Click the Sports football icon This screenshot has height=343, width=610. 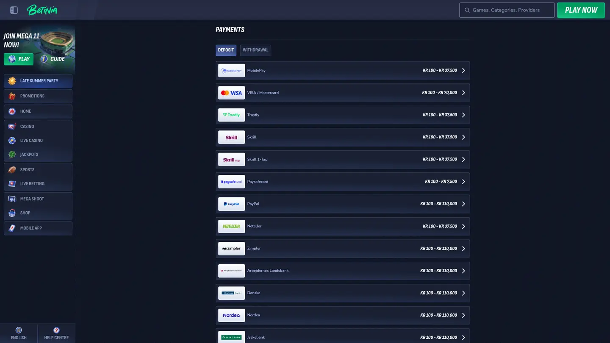tap(12, 170)
